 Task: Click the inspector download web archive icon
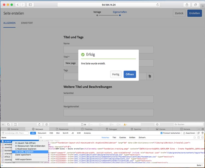coord(46,124)
